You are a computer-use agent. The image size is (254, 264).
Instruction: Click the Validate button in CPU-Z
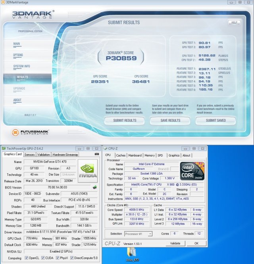pyautogui.click(x=175, y=243)
